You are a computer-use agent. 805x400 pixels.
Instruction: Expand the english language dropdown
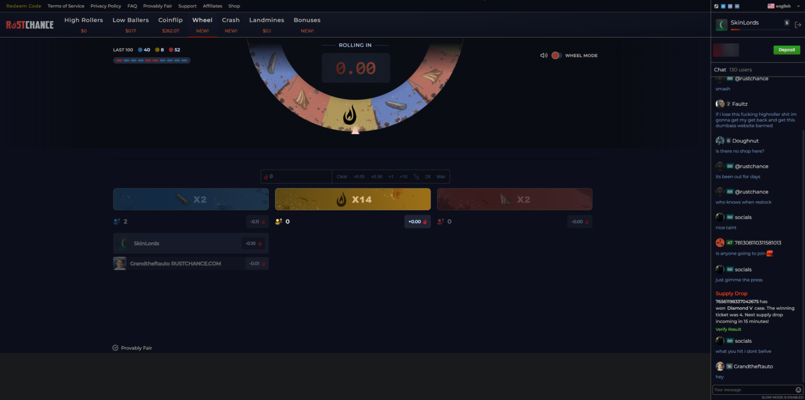click(x=784, y=6)
